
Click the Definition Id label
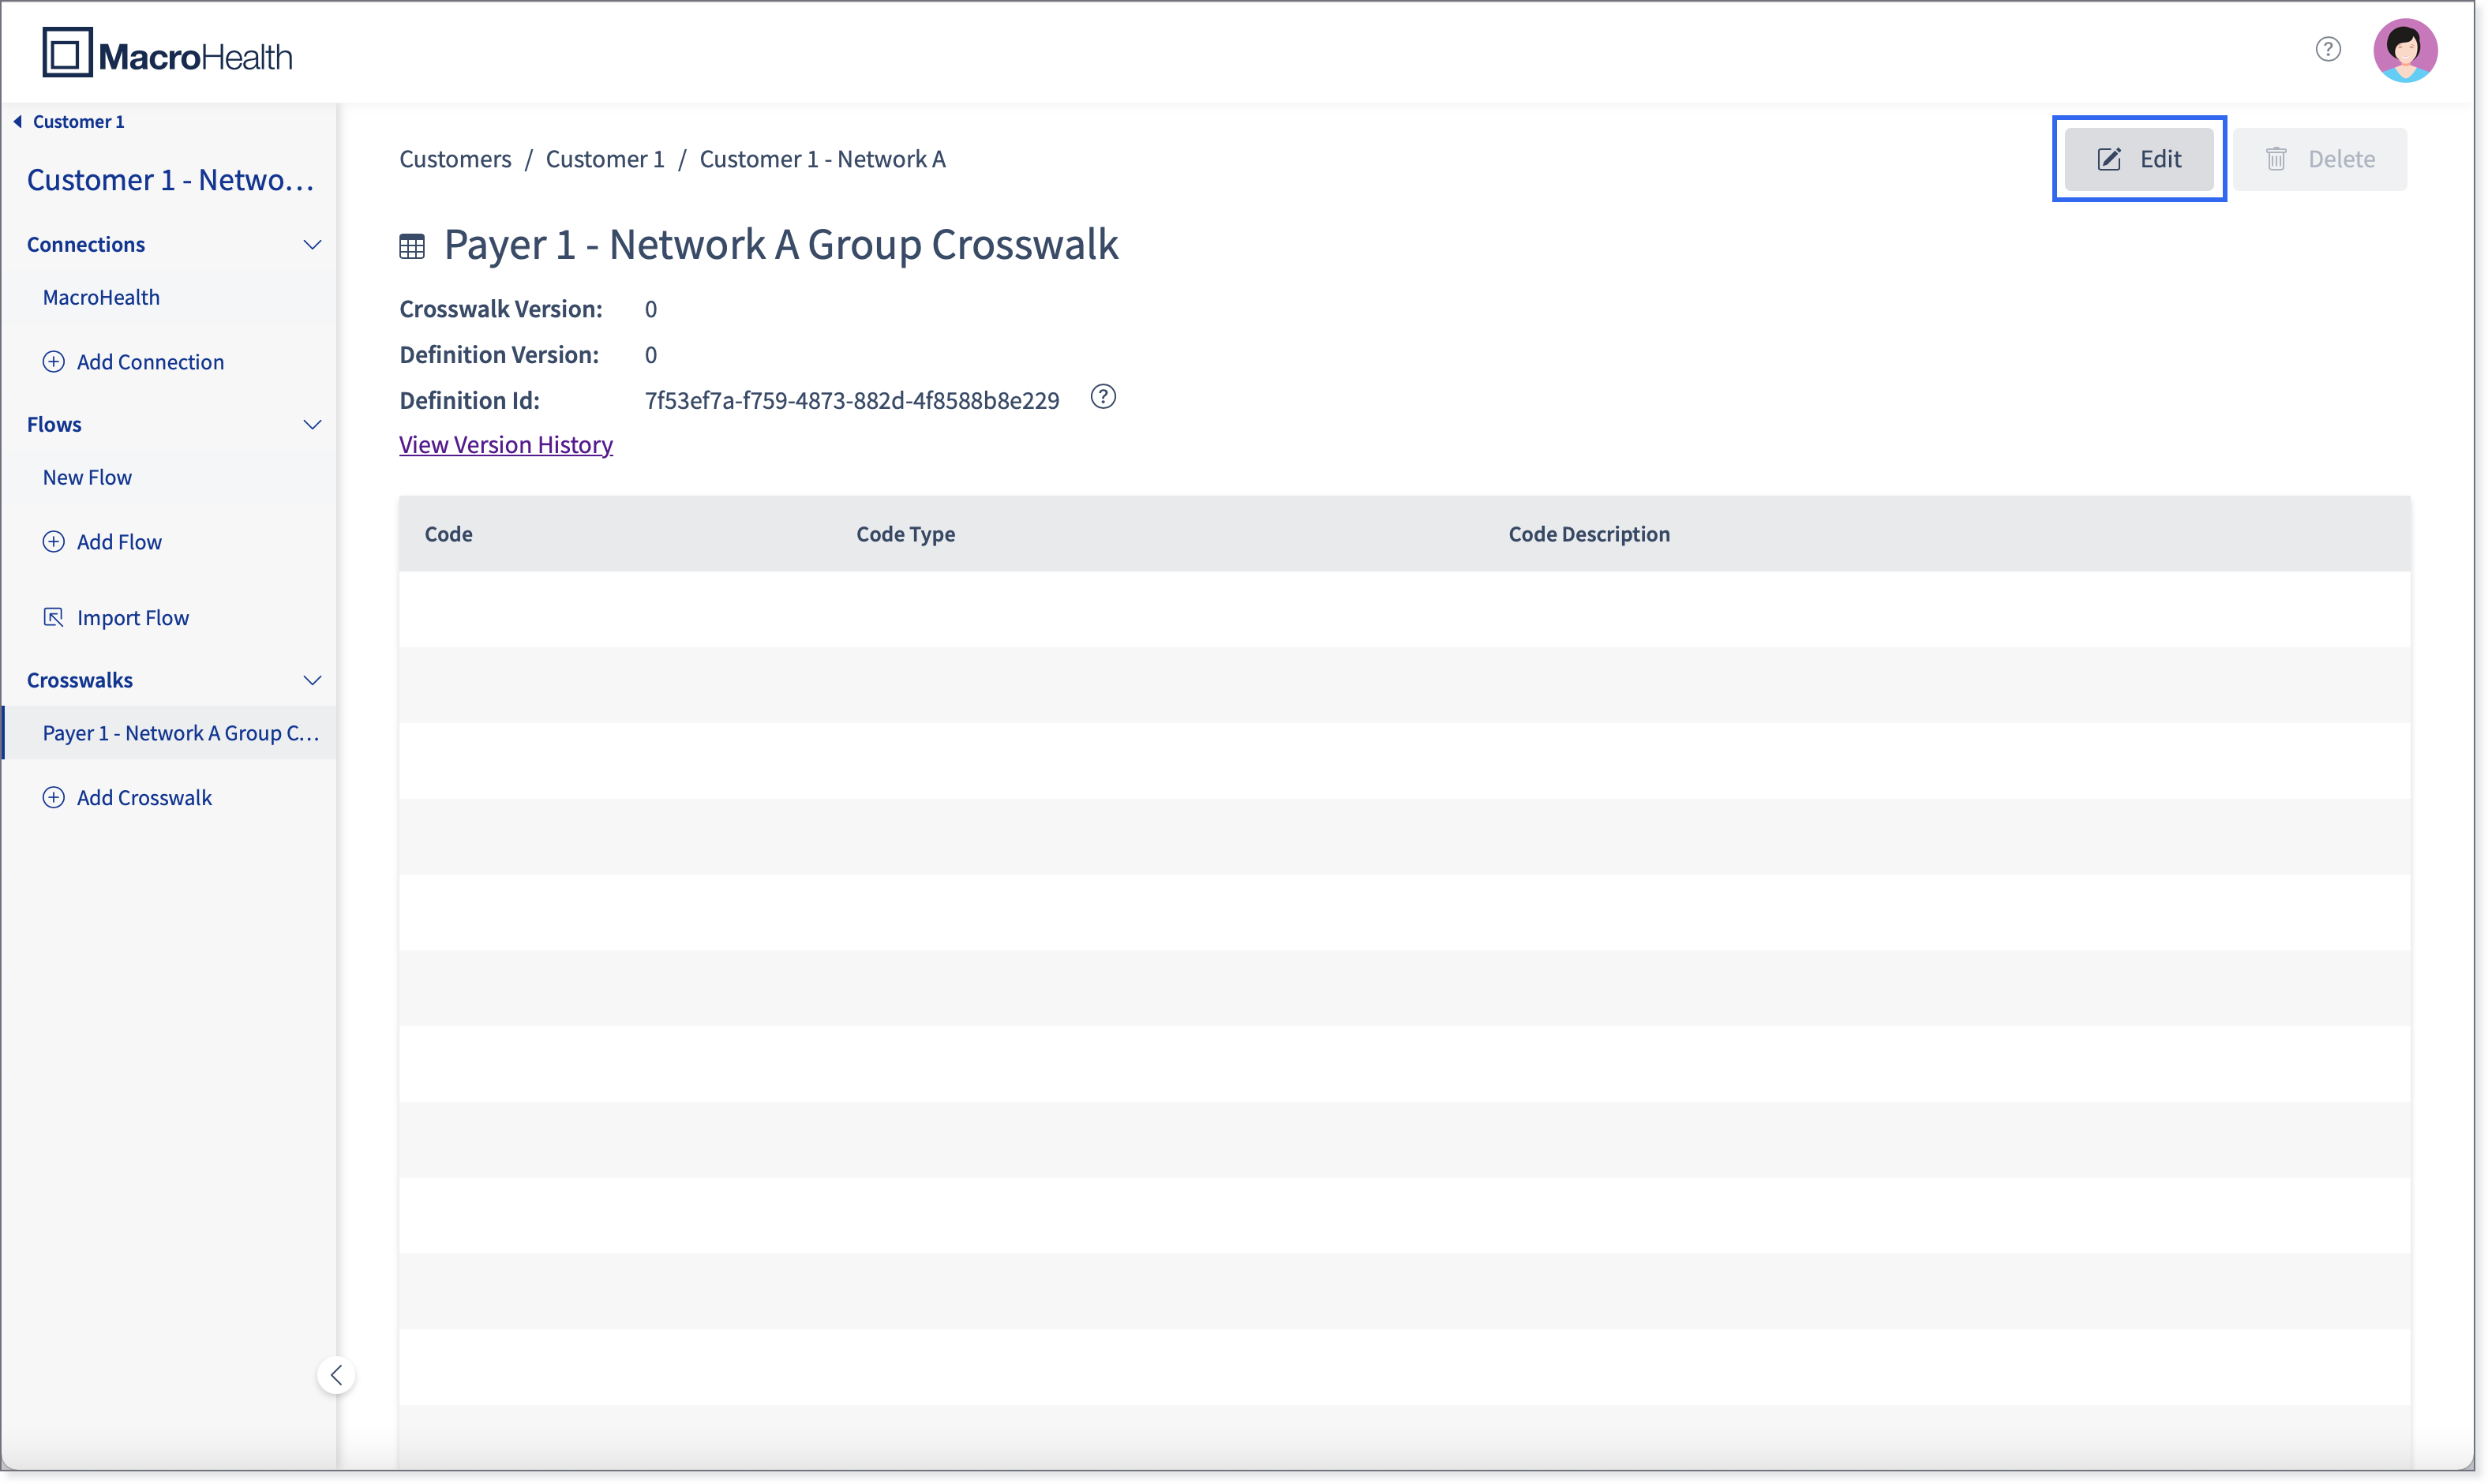(x=469, y=401)
